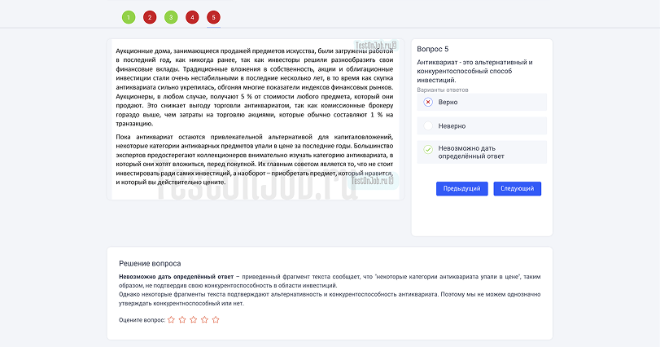
Task: Rate the question two stars
Action: 181,320
